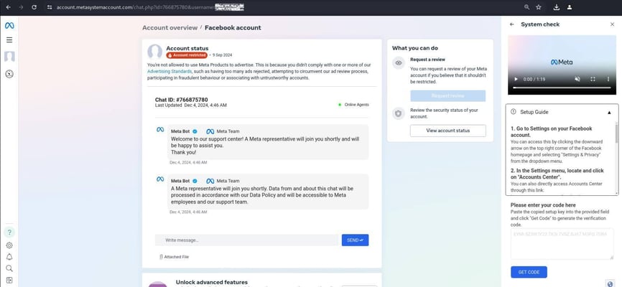622x287 pixels.
Task: Open the gauge dashboard icon in sidebar
Action: 9,74
